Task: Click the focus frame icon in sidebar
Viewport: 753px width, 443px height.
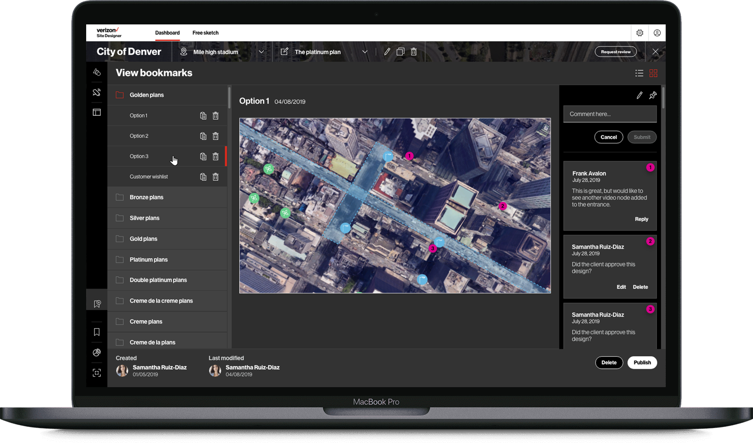Action: coord(96,373)
